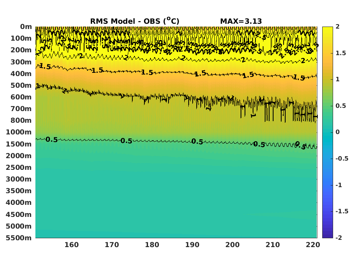Select the colorbar tick label '1.5'
352x264 pixels.
(341, 53)
